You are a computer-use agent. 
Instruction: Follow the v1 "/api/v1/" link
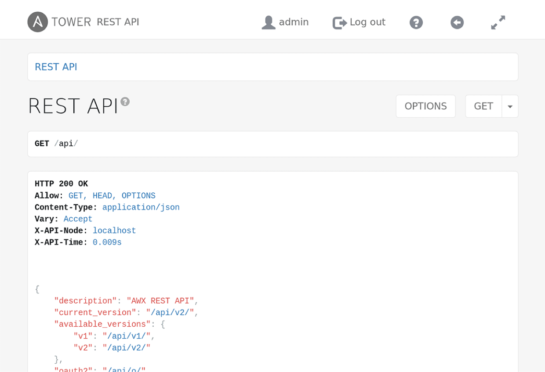[127, 336]
